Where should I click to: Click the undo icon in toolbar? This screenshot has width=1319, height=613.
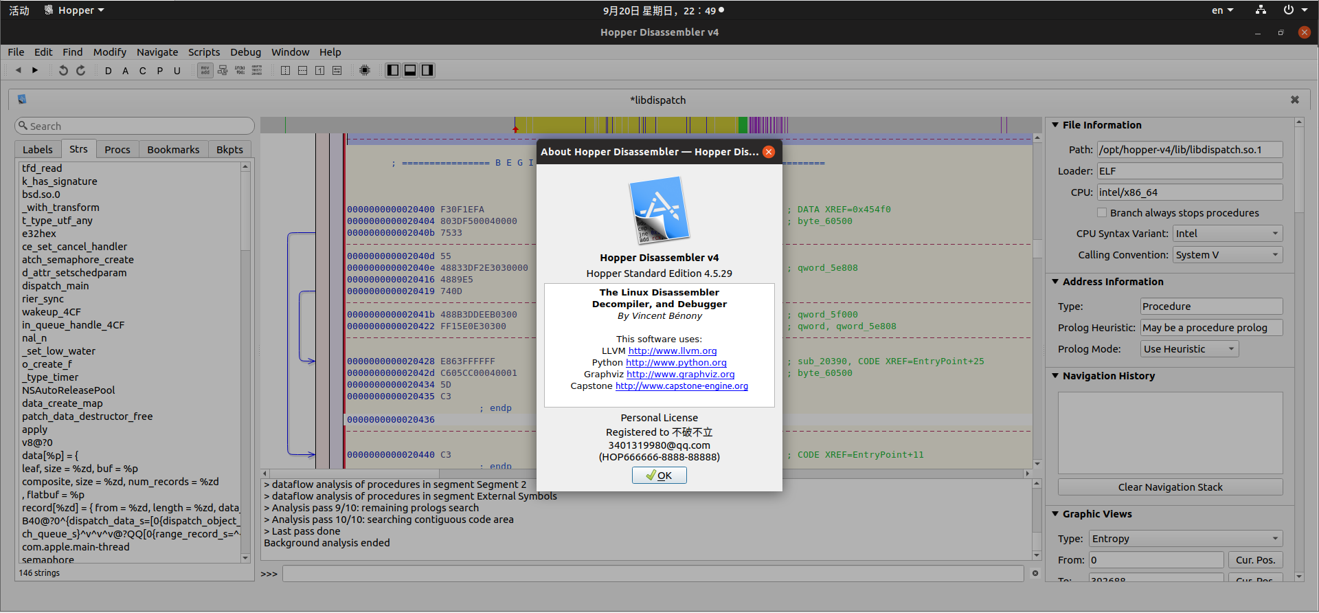coord(63,70)
